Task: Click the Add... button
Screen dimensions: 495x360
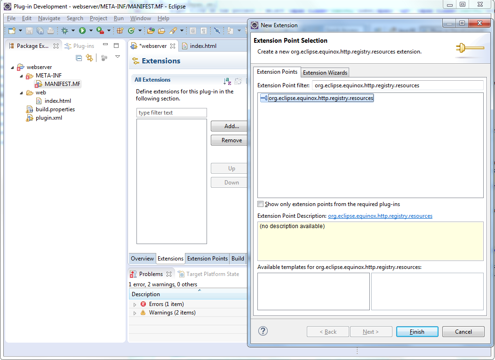Action: [230, 126]
